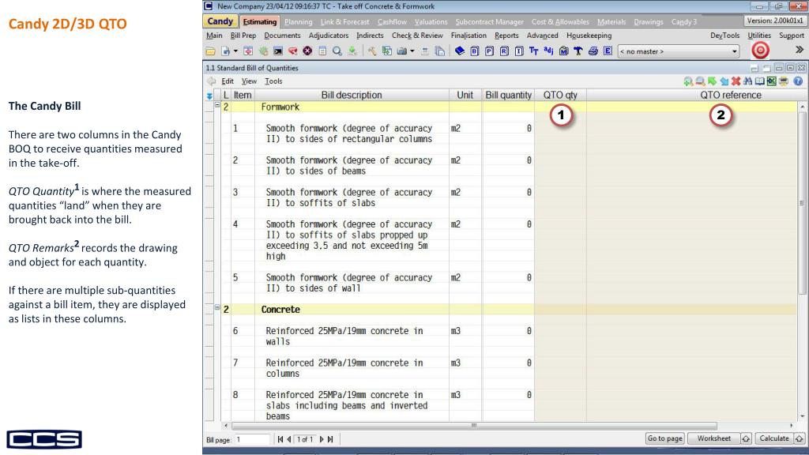Select item 3 'soffits of slabs' description
The width and height of the screenshot is (809, 455).
point(348,197)
